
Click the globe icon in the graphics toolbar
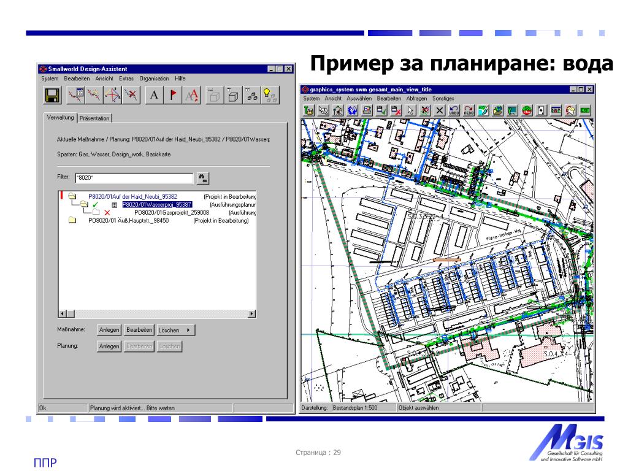(353, 110)
